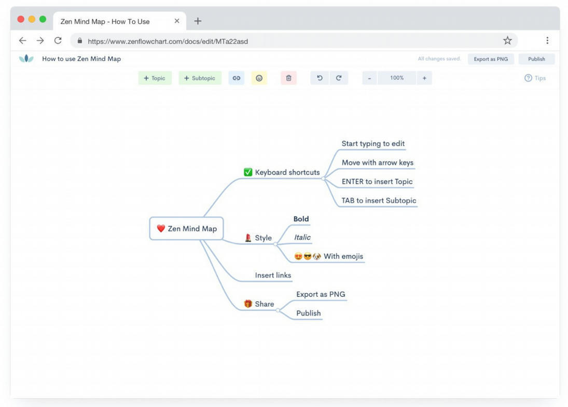
Task: Click the 100% zoom level display
Action: [x=397, y=78]
